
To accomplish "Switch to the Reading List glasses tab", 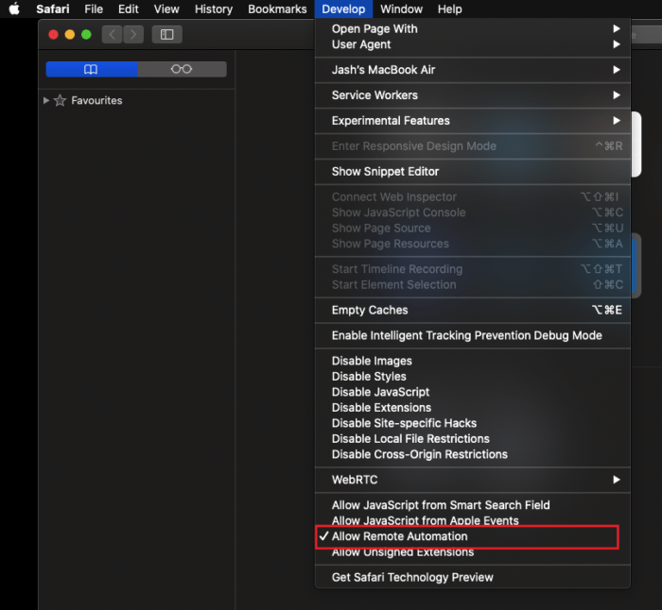I will tap(182, 69).
